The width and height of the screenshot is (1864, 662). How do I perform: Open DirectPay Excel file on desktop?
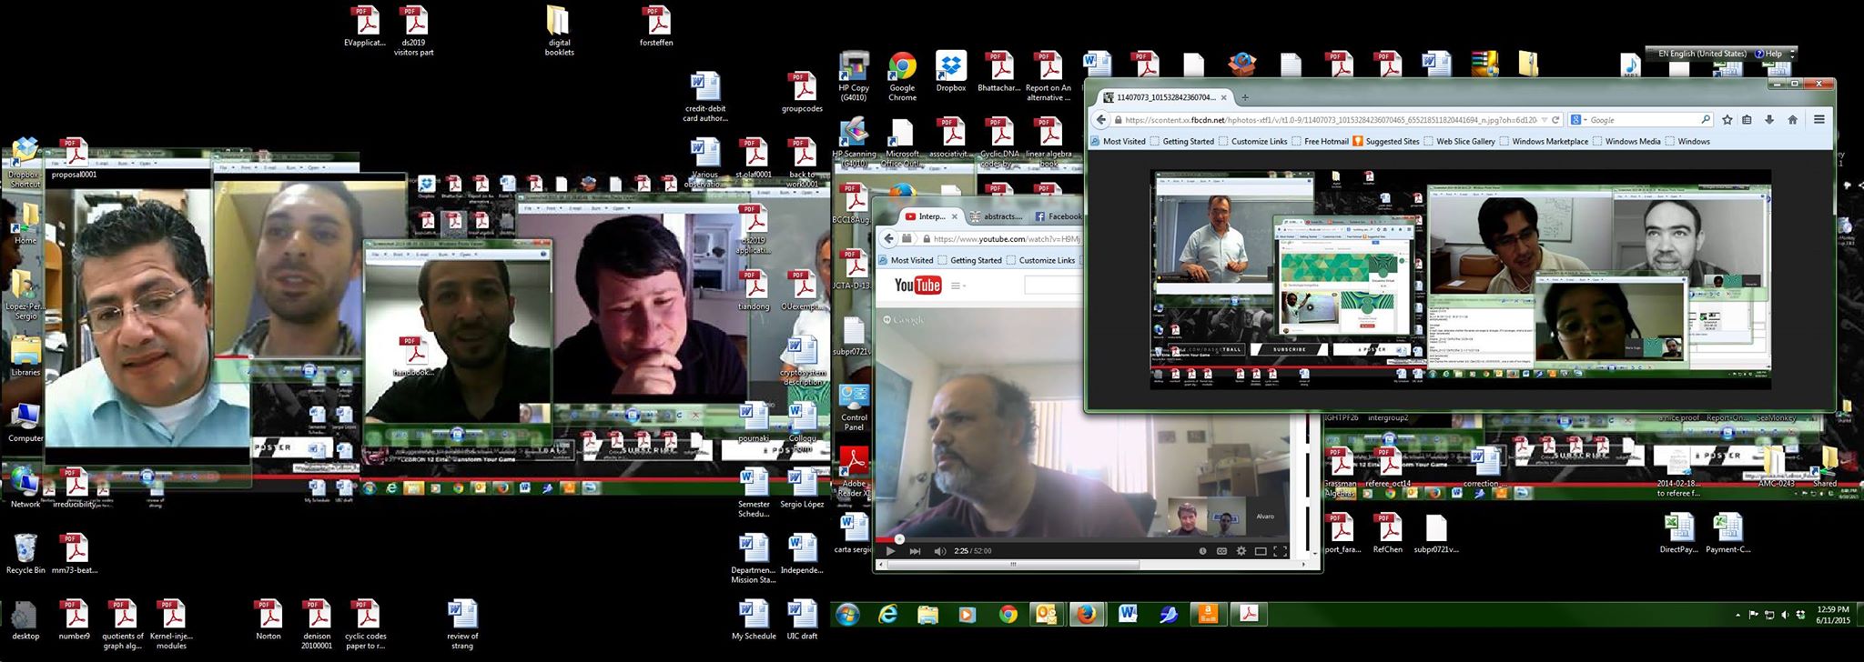tap(1678, 534)
